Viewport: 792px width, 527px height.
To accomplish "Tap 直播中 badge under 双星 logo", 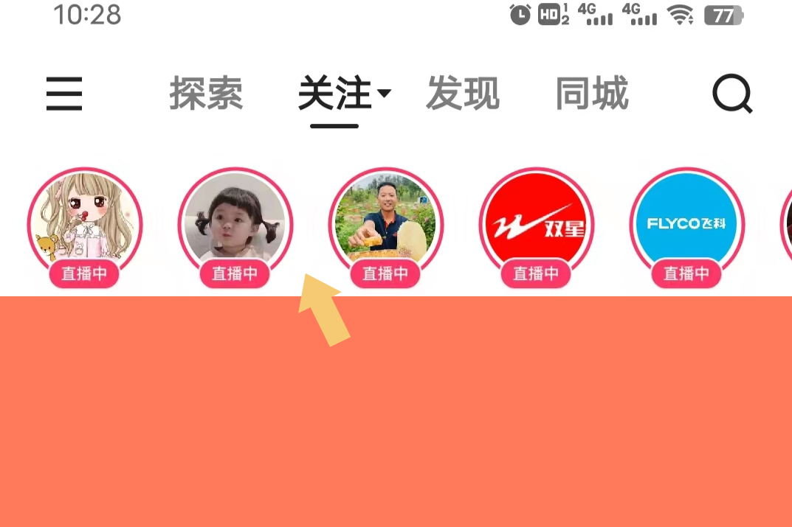I will coord(536,274).
